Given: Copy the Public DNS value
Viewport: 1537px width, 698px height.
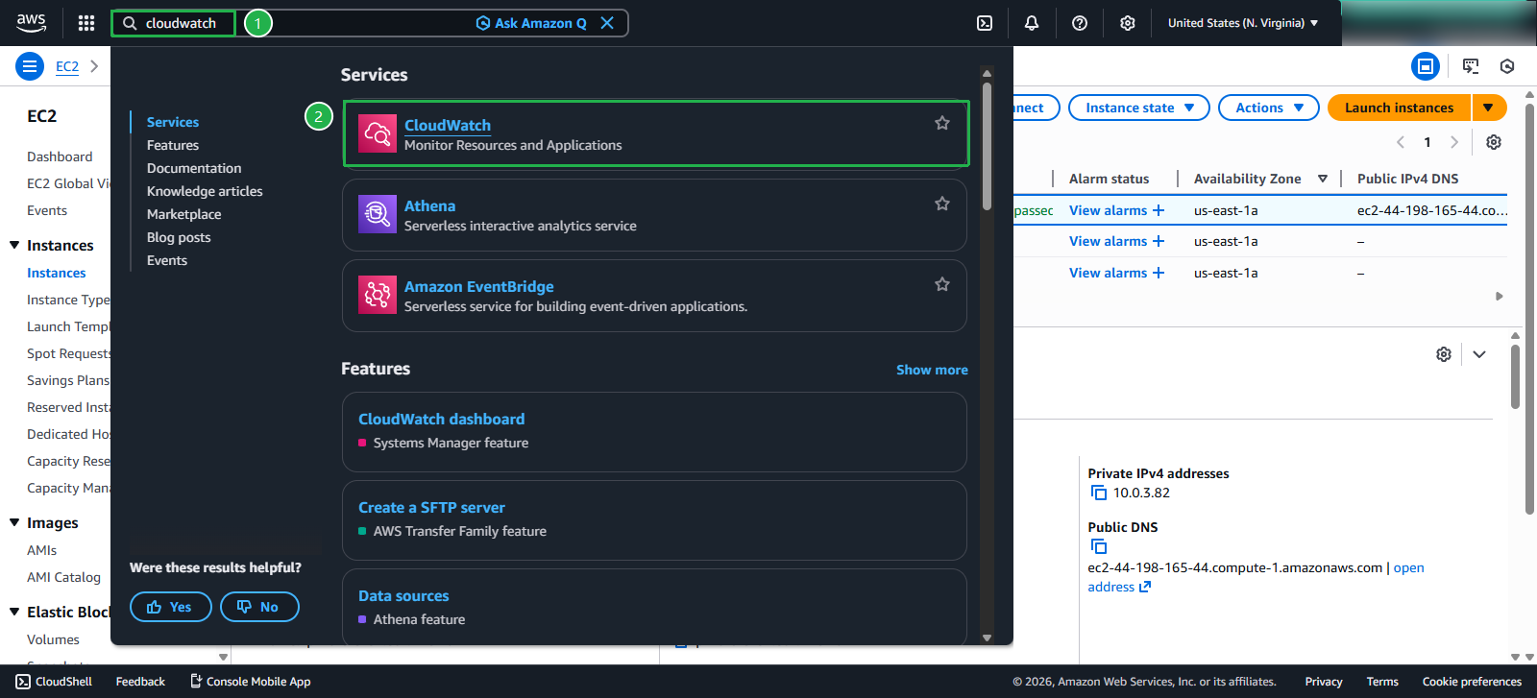Looking at the screenshot, I should [x=1099, y=546].
